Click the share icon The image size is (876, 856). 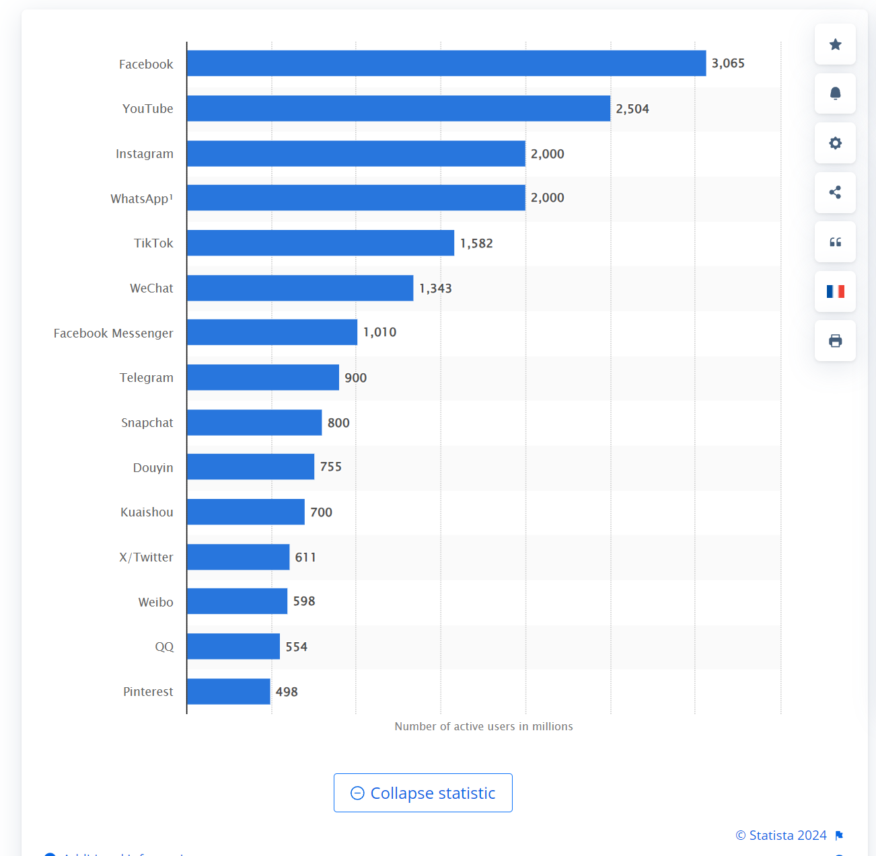[x=835, y=192]
